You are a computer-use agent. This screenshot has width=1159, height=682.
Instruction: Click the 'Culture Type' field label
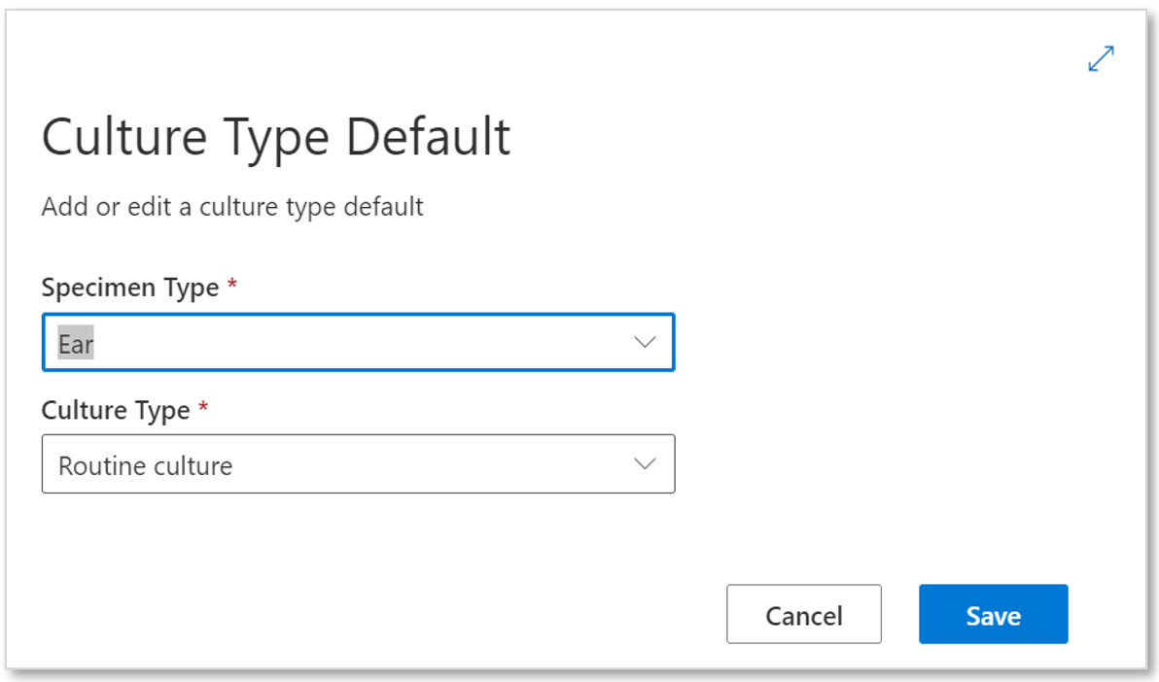[116, 410]
